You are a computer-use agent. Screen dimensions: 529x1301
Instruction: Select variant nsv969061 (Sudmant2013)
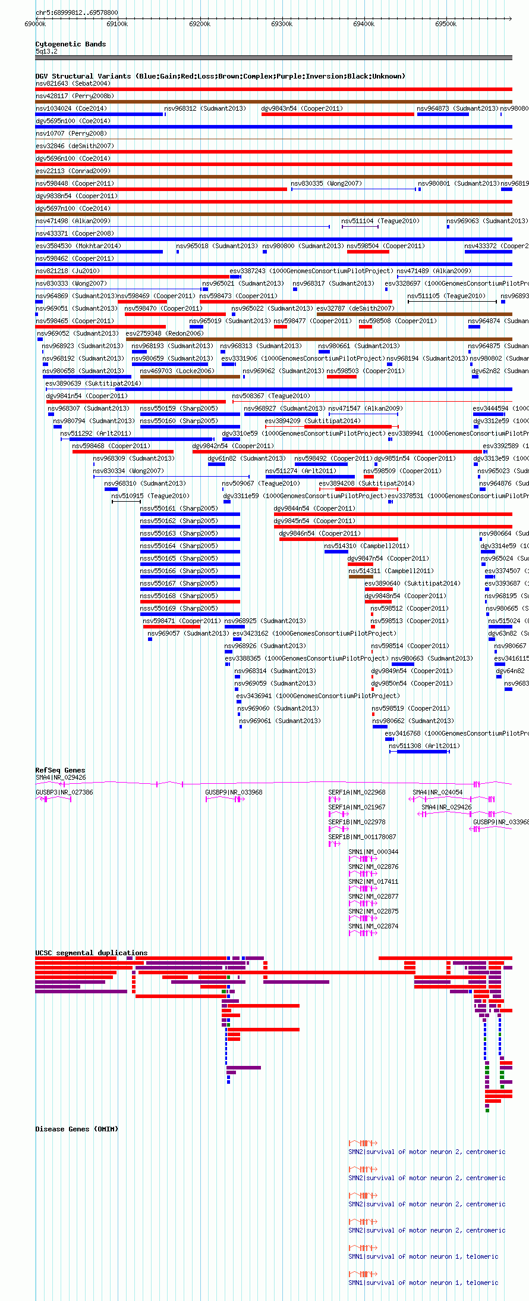280,721
